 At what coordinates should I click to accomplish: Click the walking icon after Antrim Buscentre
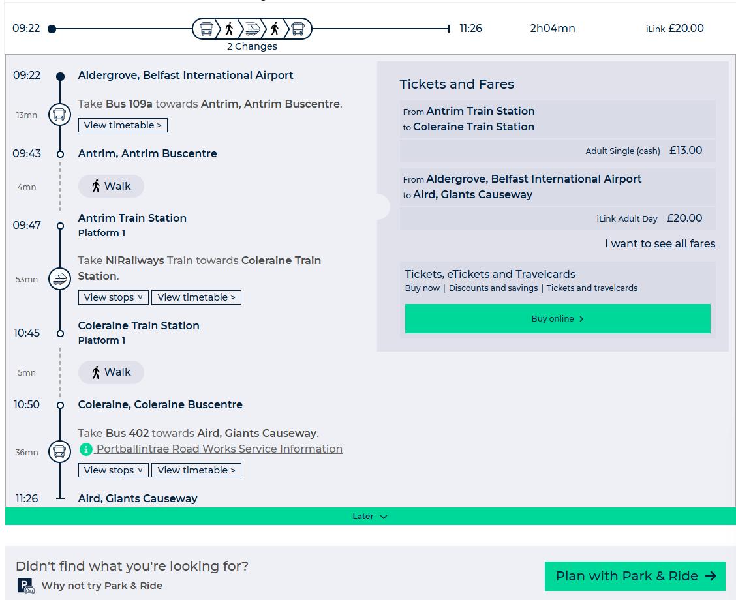96,187
